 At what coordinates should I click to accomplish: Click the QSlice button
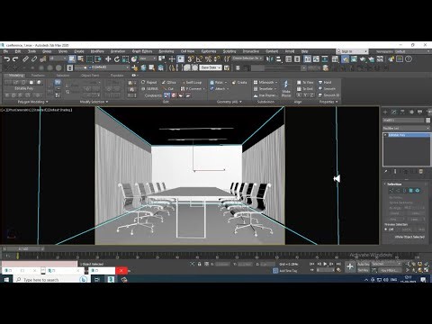click(x=169, y=82)
